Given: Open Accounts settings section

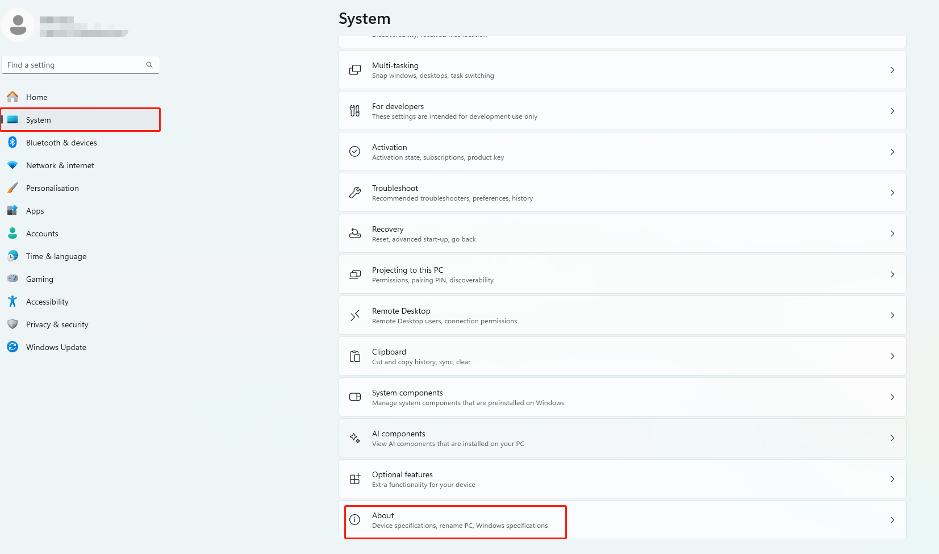Looking at the screenshot, I should click(x=81, y=234).
